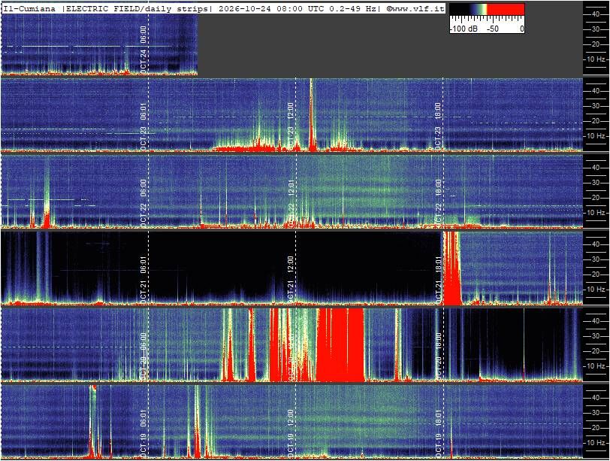Jump to the OCT-23 18:00 marker
610x461 pixels.
pos(438,126)
